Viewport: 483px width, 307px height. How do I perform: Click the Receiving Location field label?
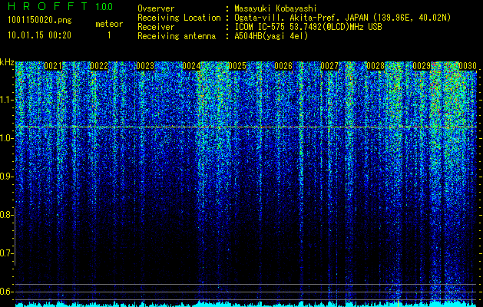179,18
